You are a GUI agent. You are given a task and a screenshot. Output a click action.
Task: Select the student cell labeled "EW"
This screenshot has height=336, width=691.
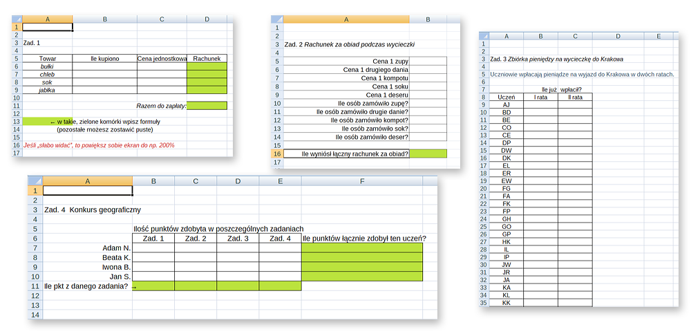(x=507, y=180)
